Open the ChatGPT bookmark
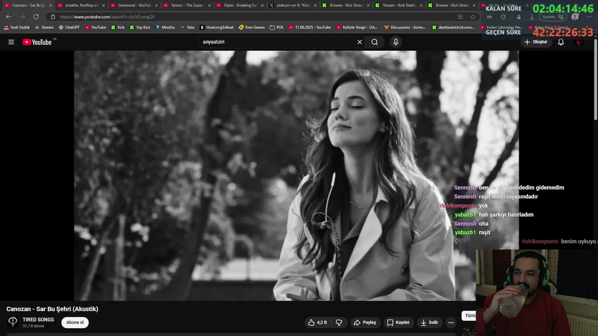Image resolution: width=598 pixels, height=336 pixels. coord(69,27)
